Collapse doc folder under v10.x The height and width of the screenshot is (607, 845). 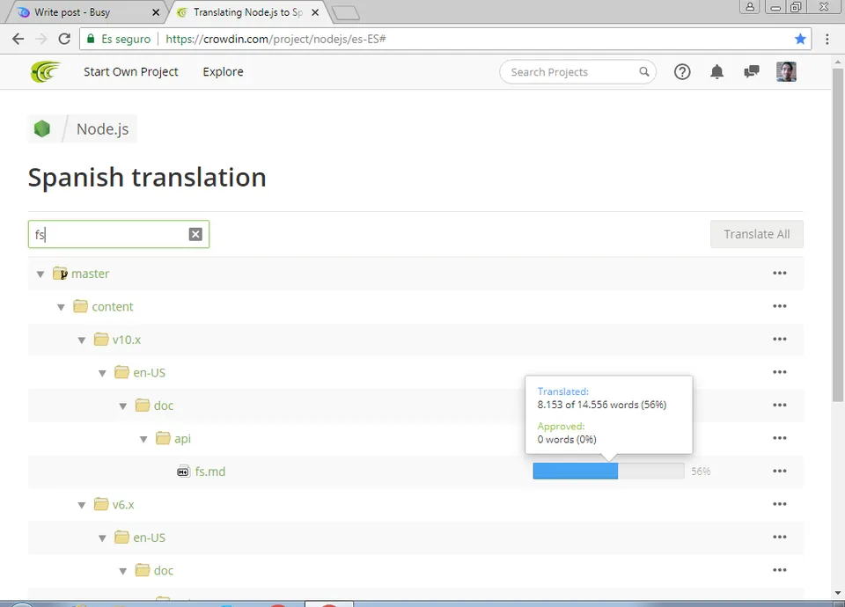click(x=123, y=406)
